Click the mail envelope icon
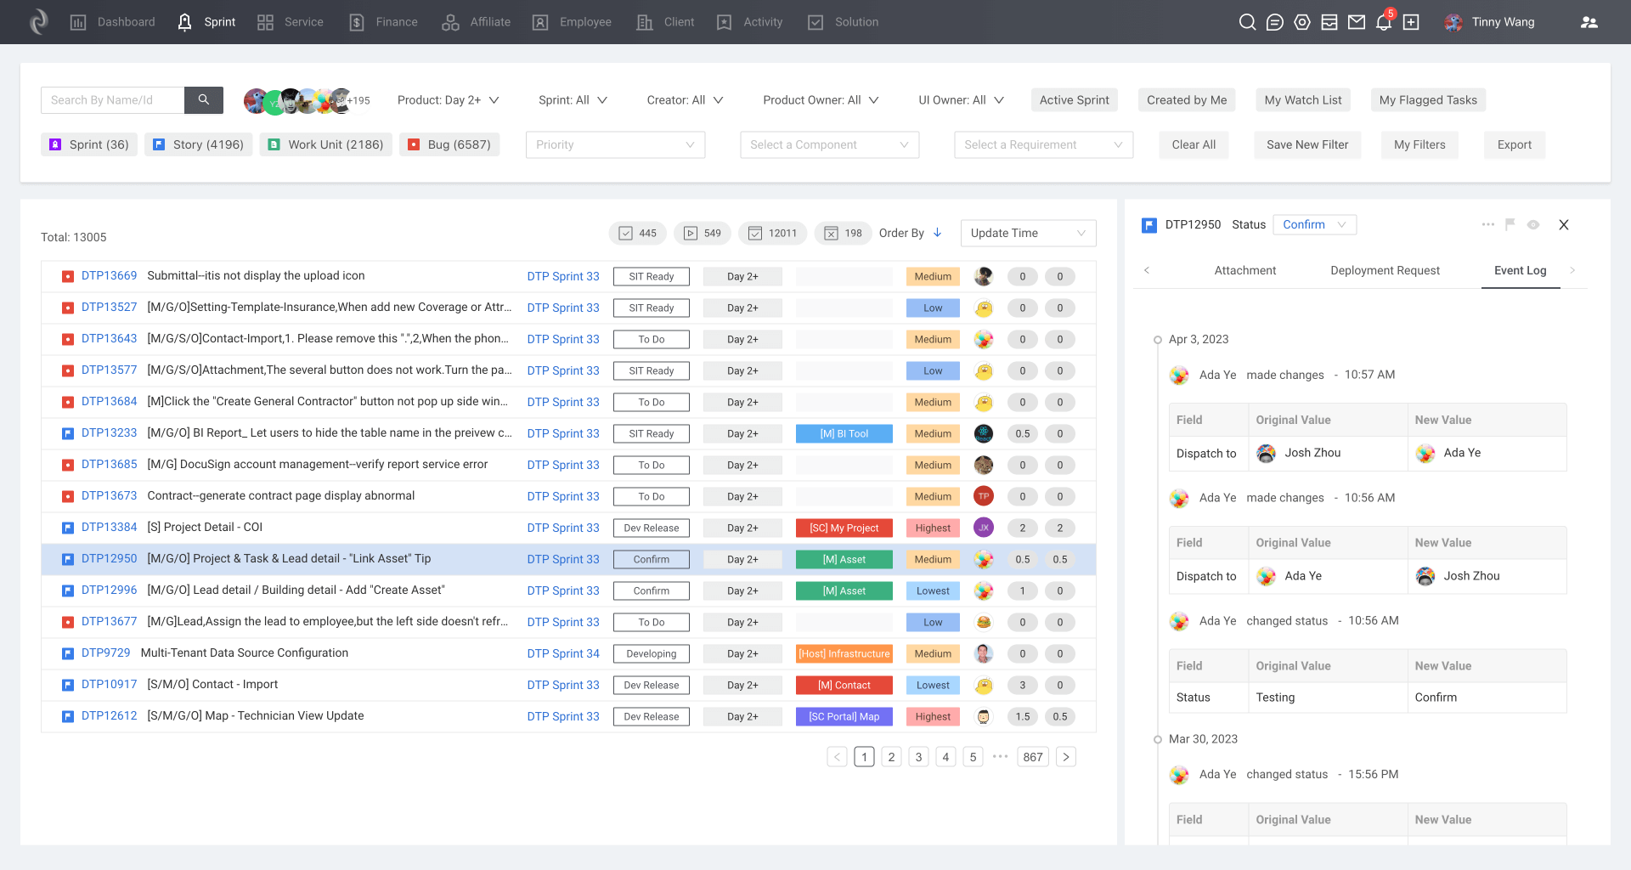Screen dimensions: 1631x870 click(1357, 22)
